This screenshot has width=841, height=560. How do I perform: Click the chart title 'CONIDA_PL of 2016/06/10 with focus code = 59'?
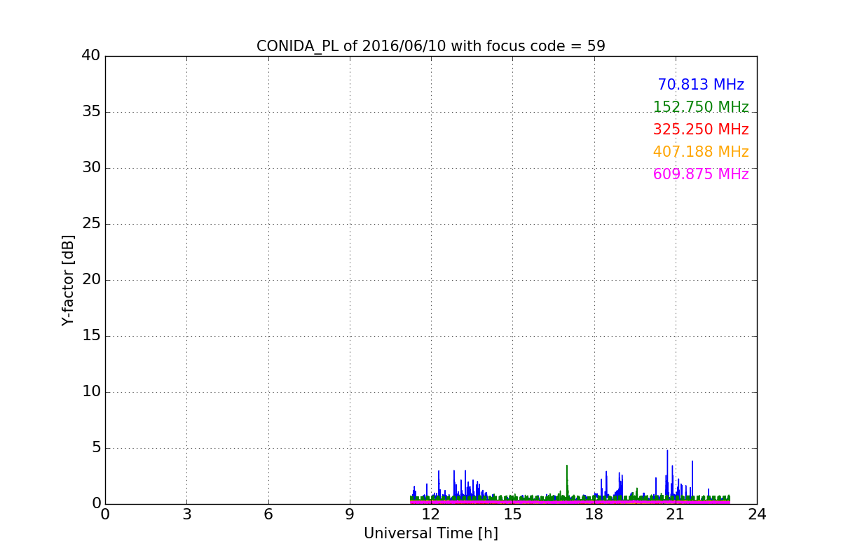[430, 46]
